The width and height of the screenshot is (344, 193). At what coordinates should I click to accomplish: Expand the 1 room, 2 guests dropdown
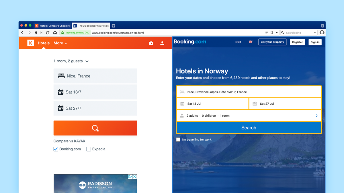71,61
